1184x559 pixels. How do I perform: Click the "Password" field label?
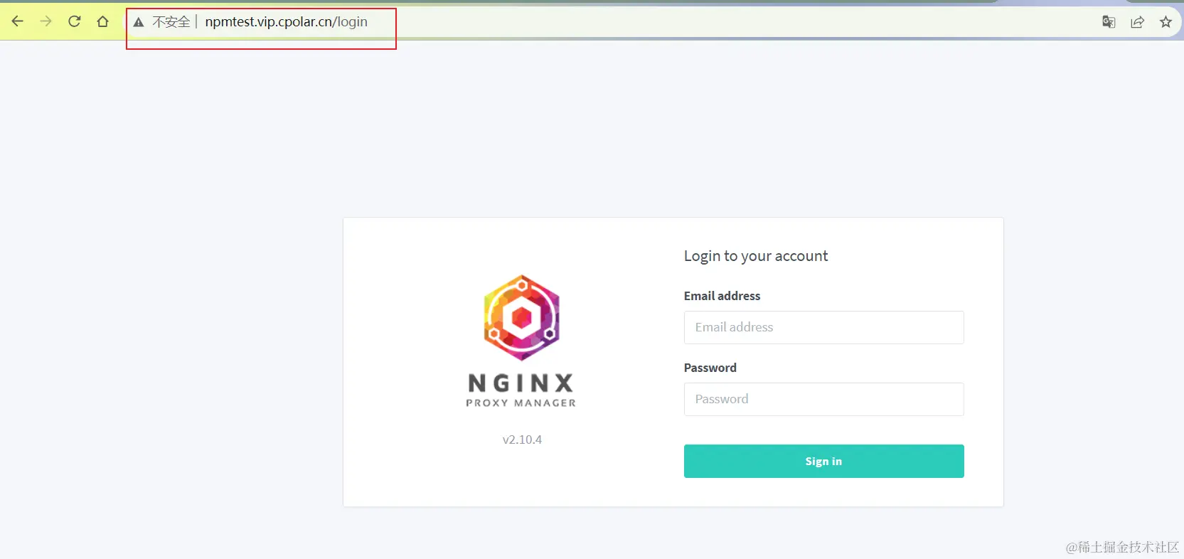pos(710,368)
